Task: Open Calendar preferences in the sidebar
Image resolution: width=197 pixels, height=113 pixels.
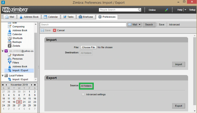Action: point(17,34)
